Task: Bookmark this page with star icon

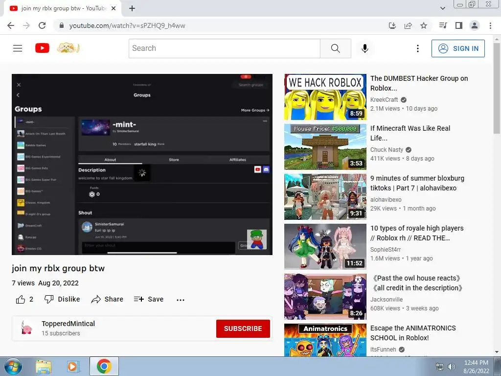Action: tap(424, 25)
